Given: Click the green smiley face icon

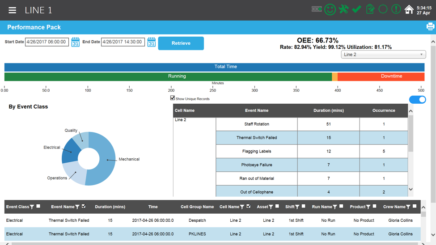Looking at the screenshot, I should click(330, 10).
